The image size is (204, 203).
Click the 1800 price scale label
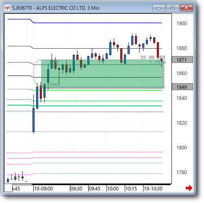182,148
